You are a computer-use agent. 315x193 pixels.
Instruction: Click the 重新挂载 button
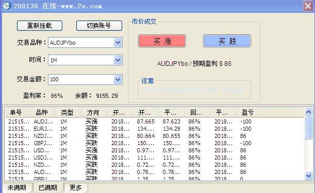[x=40, y=26]
